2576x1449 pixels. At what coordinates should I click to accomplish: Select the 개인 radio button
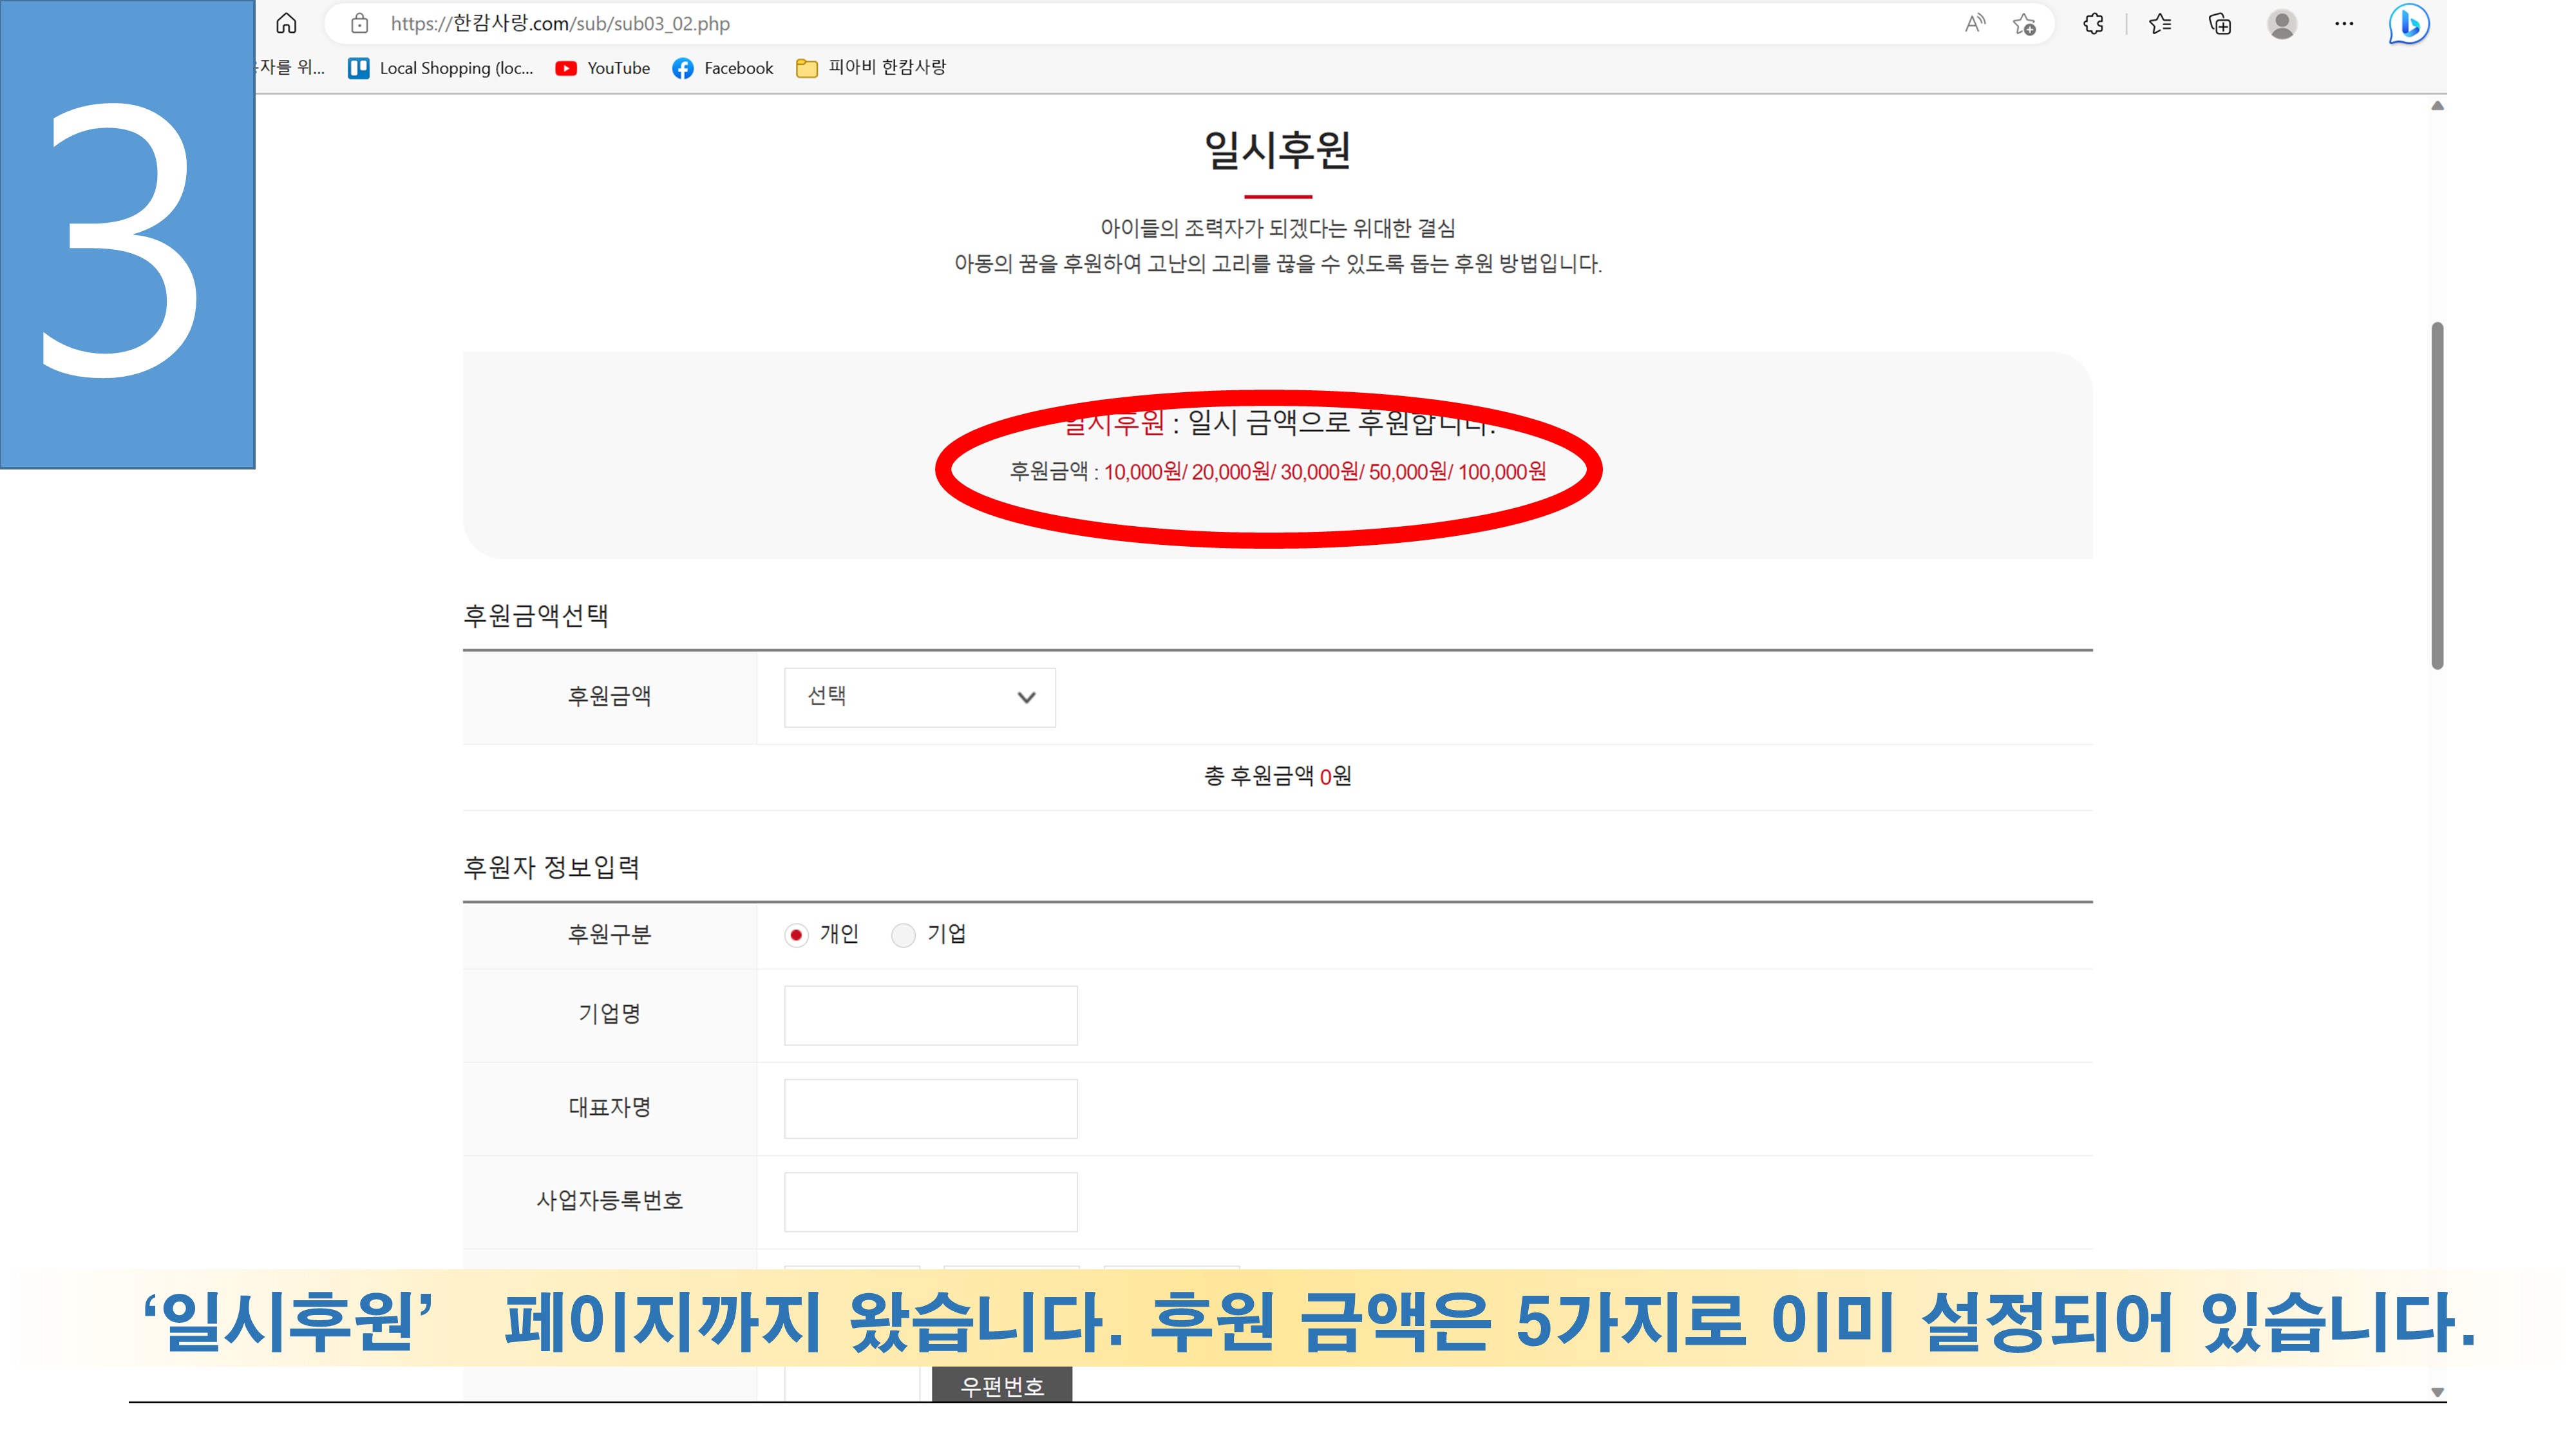(796, 935)
